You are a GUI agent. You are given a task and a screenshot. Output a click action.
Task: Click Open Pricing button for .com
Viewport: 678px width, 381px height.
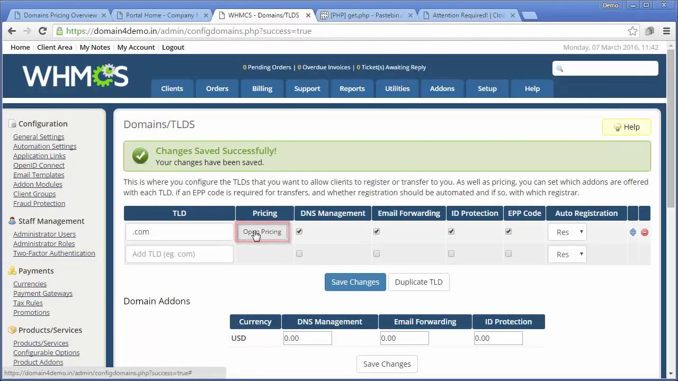[x=262, y=232]
